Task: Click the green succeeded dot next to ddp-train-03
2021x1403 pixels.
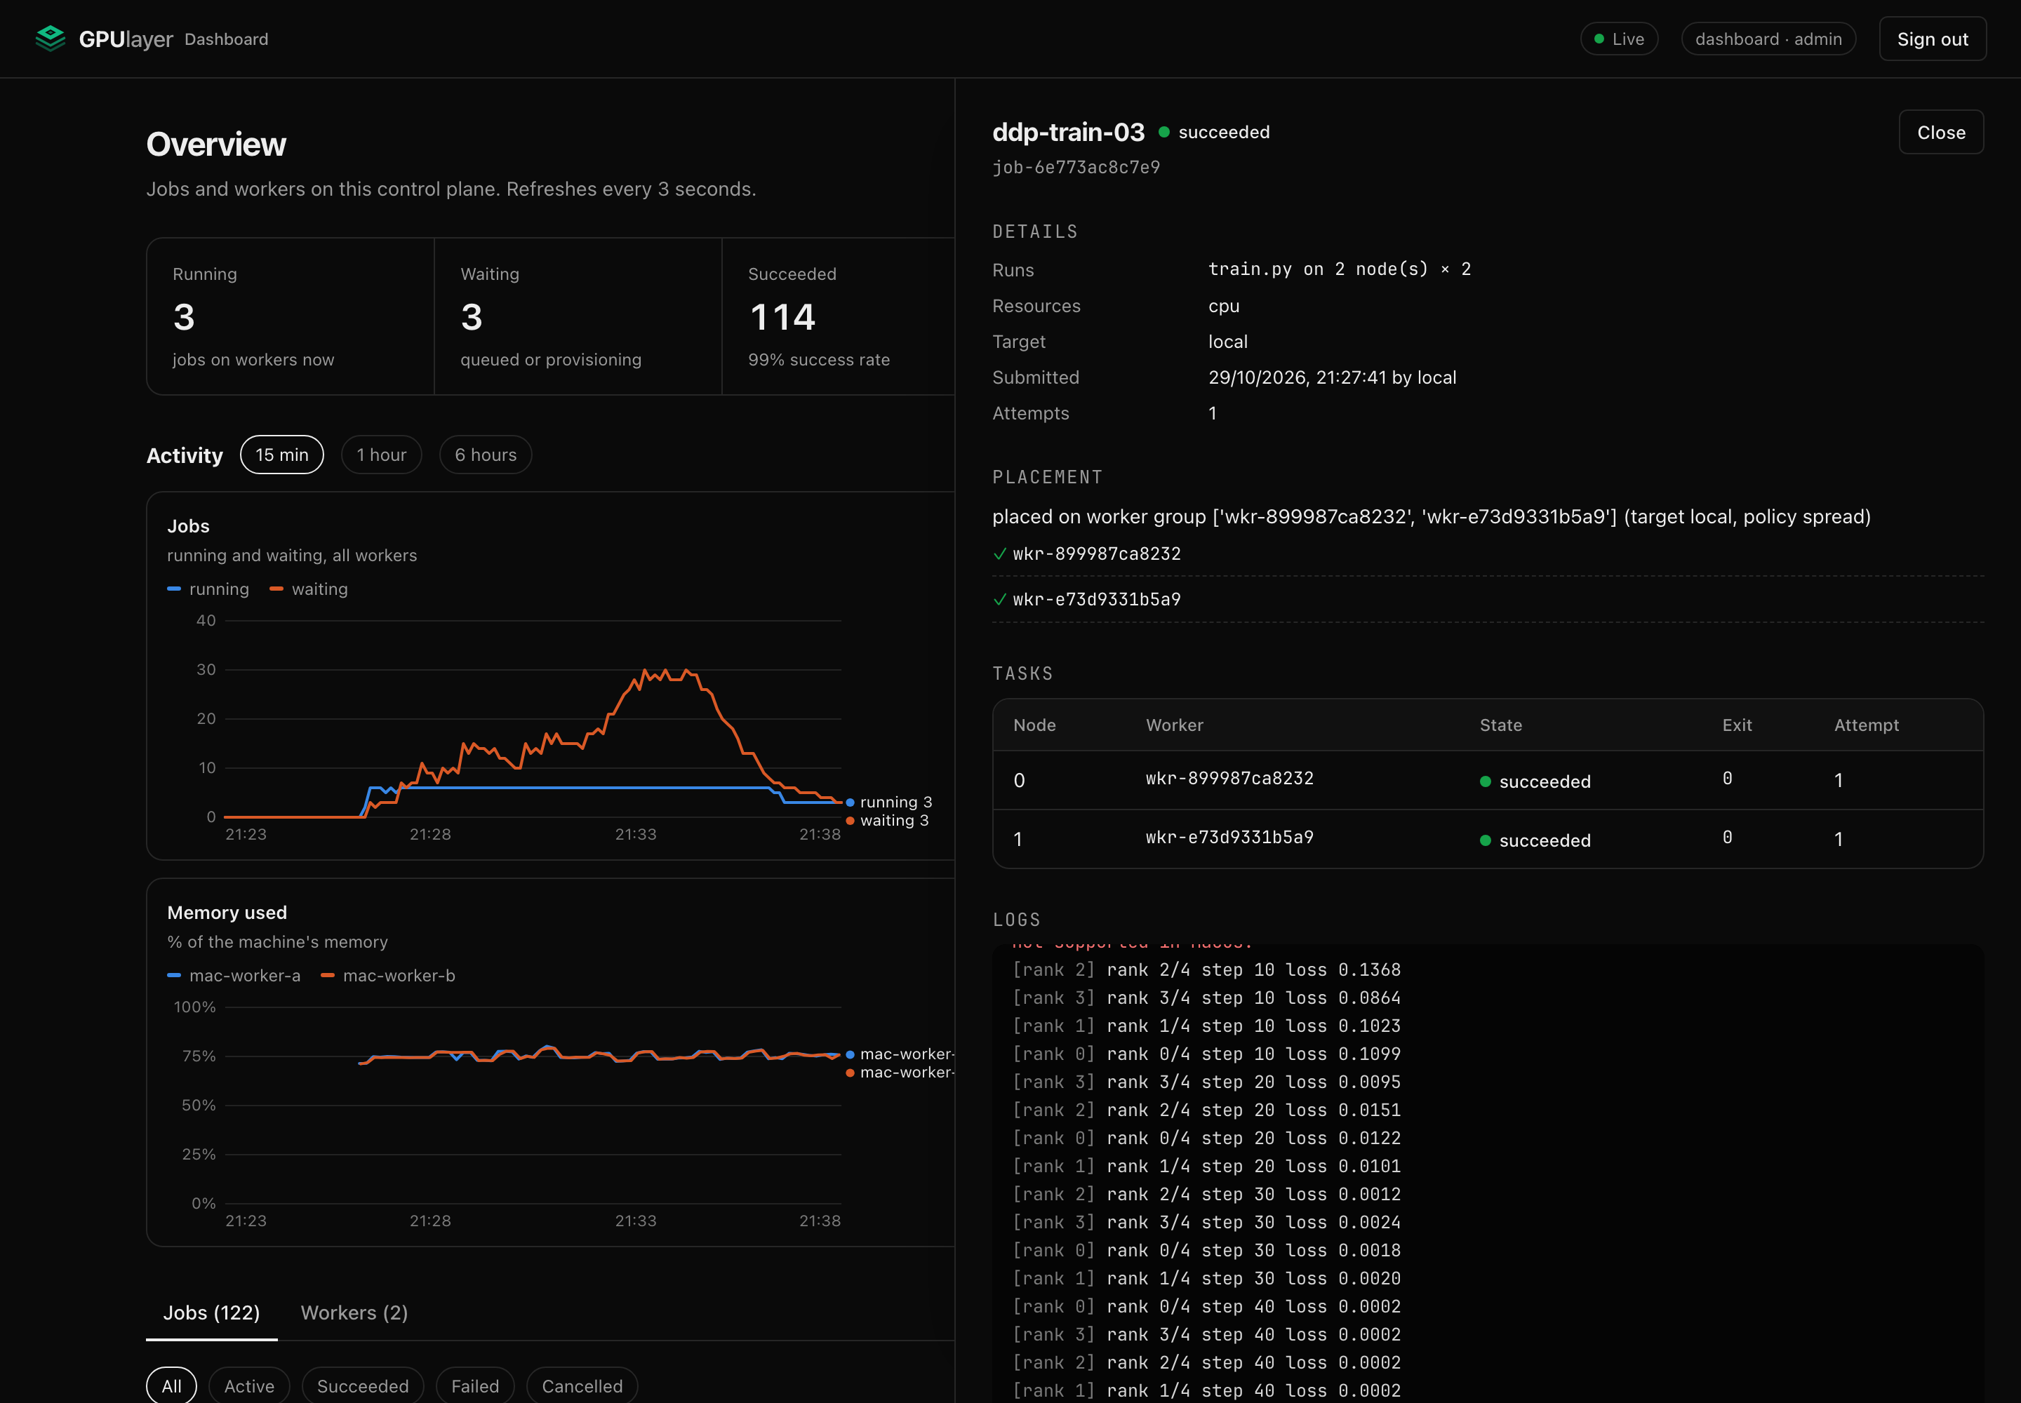Action: pos(1163,132)
